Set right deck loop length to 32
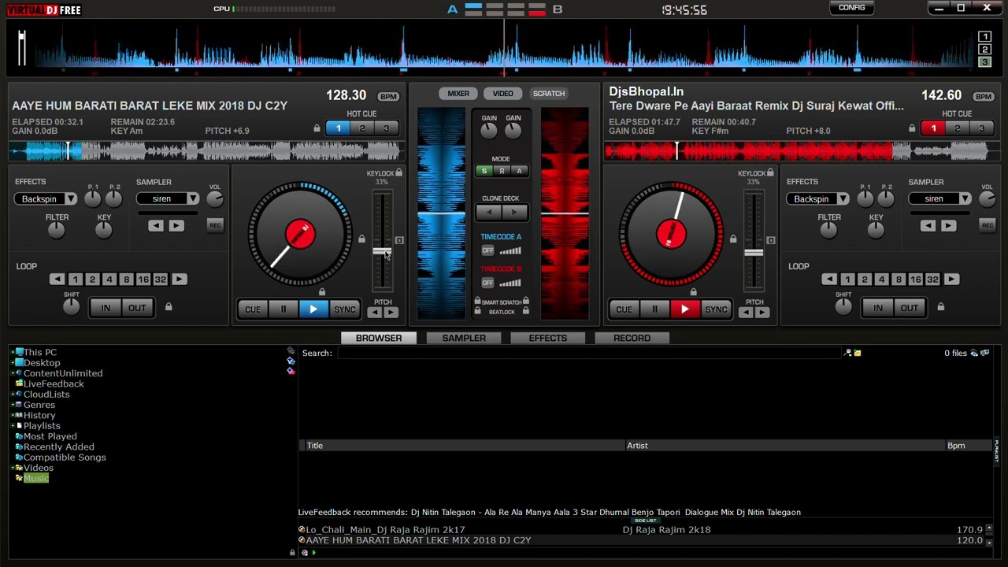1008x567 pixels. tap(932, 280)
